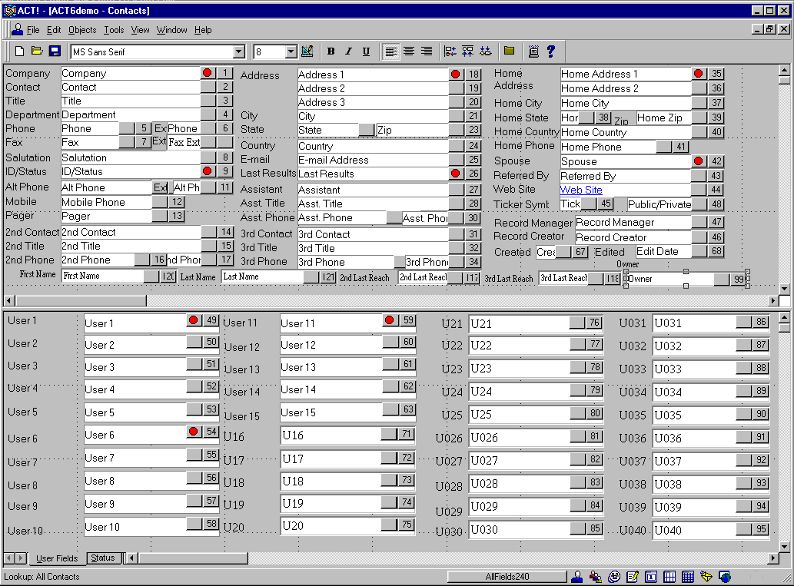
Task: Click the number 18 button beside Address 1
Action: tap(473, 74)
